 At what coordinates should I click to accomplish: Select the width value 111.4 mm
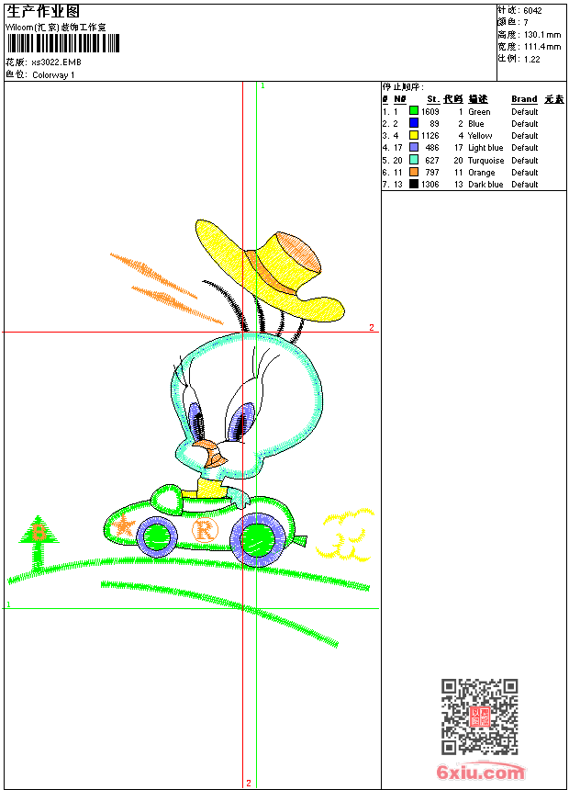pyautogui.click(x=542, y=47)
